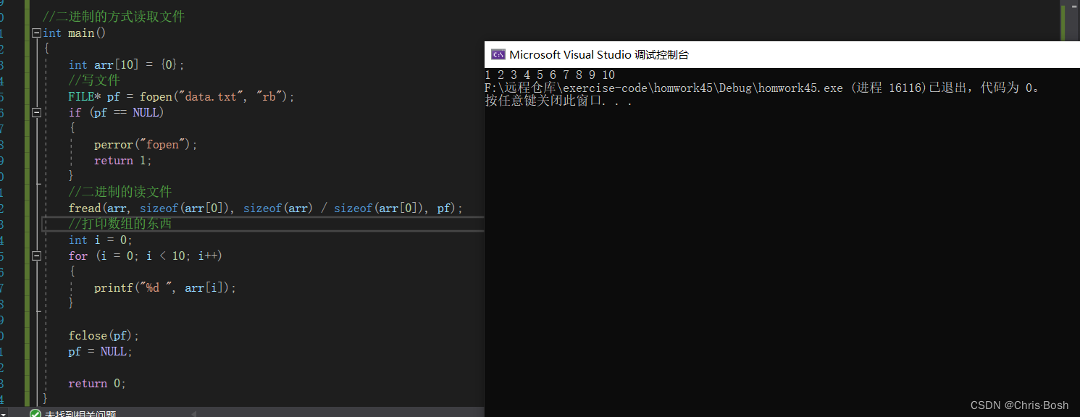Click the horizontal scroll left arrow in editor
This screenshot has height=417, width=1080.
tap(193, 413)
